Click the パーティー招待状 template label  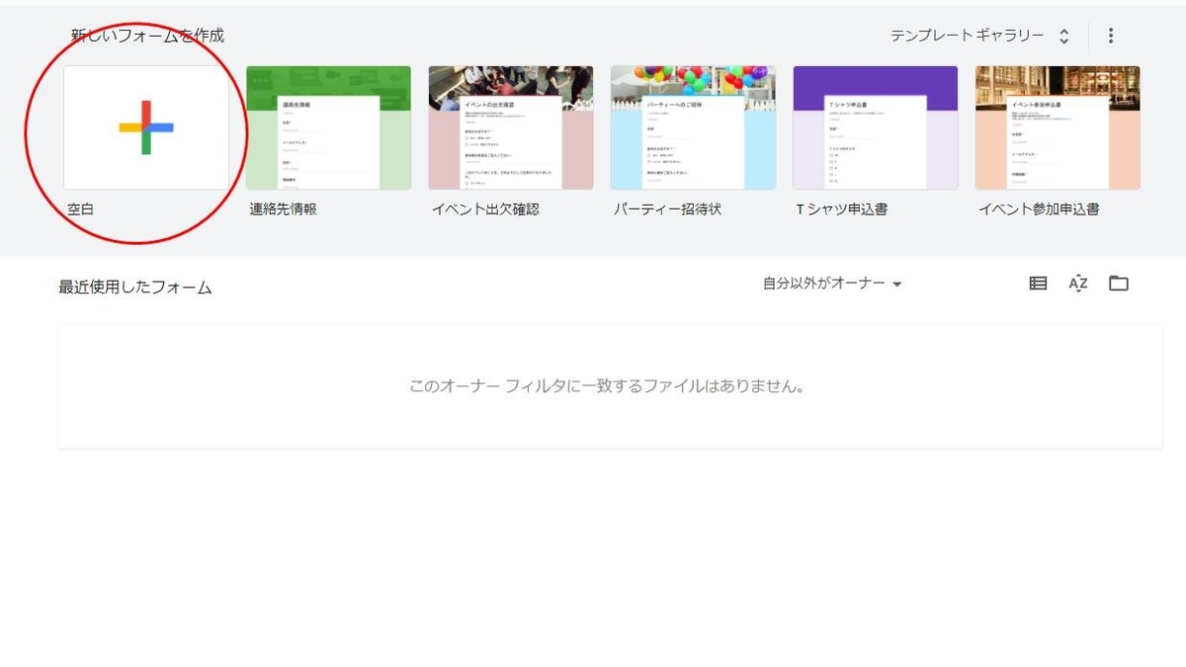click(x=667, y=209)
